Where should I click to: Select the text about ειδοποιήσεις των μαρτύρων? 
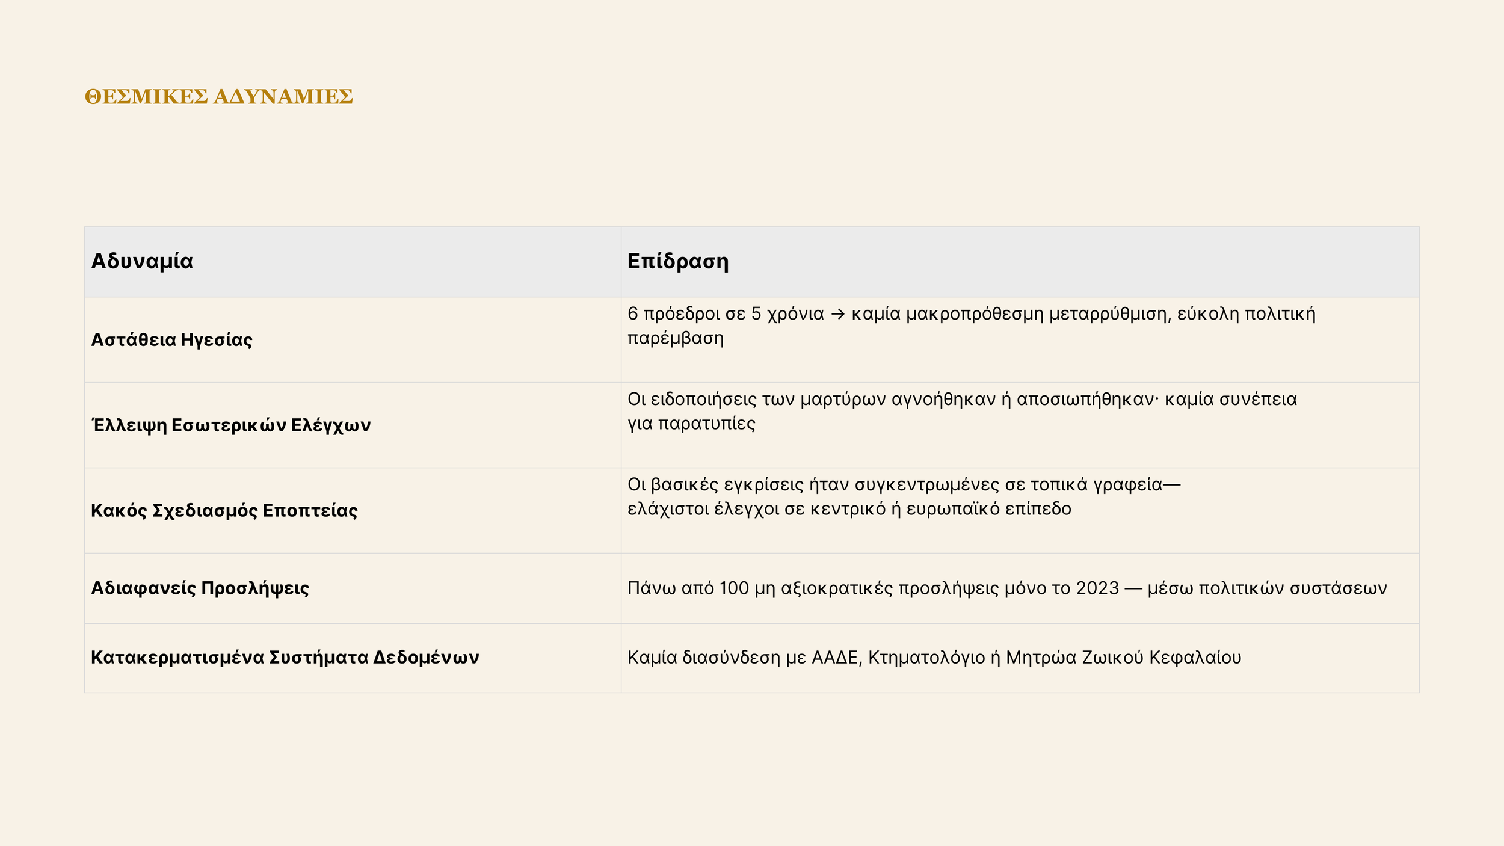tap(962, 411)
